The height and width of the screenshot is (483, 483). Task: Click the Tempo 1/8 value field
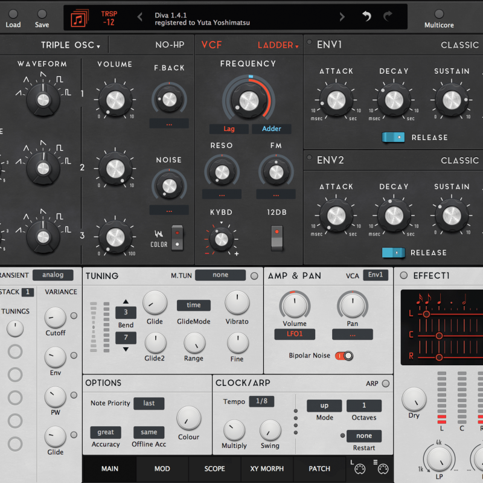(261, 401)
